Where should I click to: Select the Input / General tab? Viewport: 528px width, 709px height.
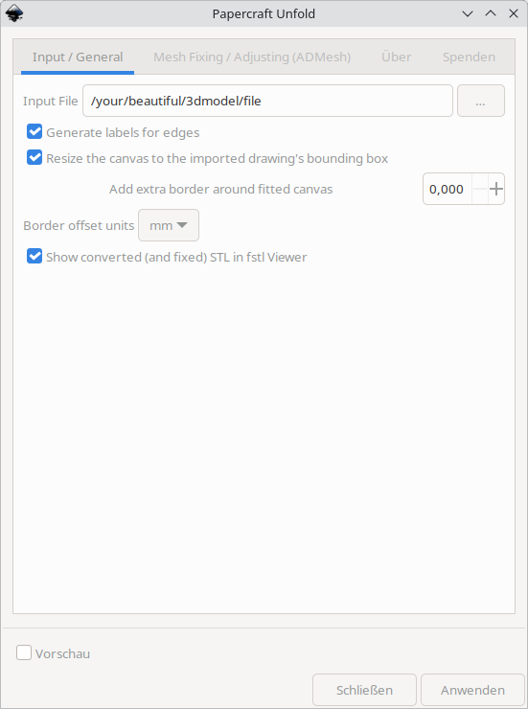[78, 57]
